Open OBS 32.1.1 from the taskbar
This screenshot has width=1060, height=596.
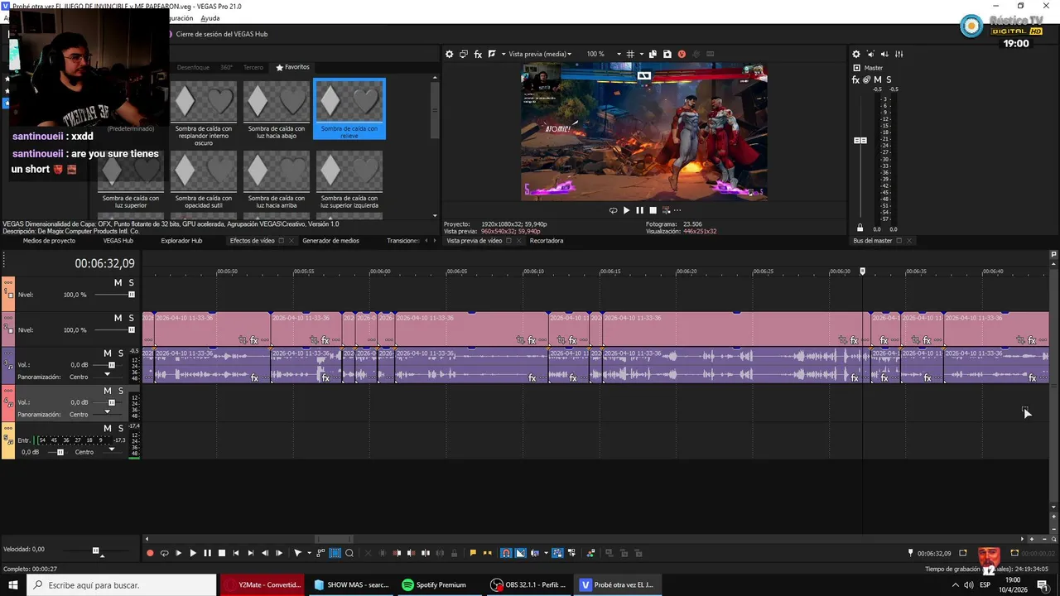(x=528, y=584)
